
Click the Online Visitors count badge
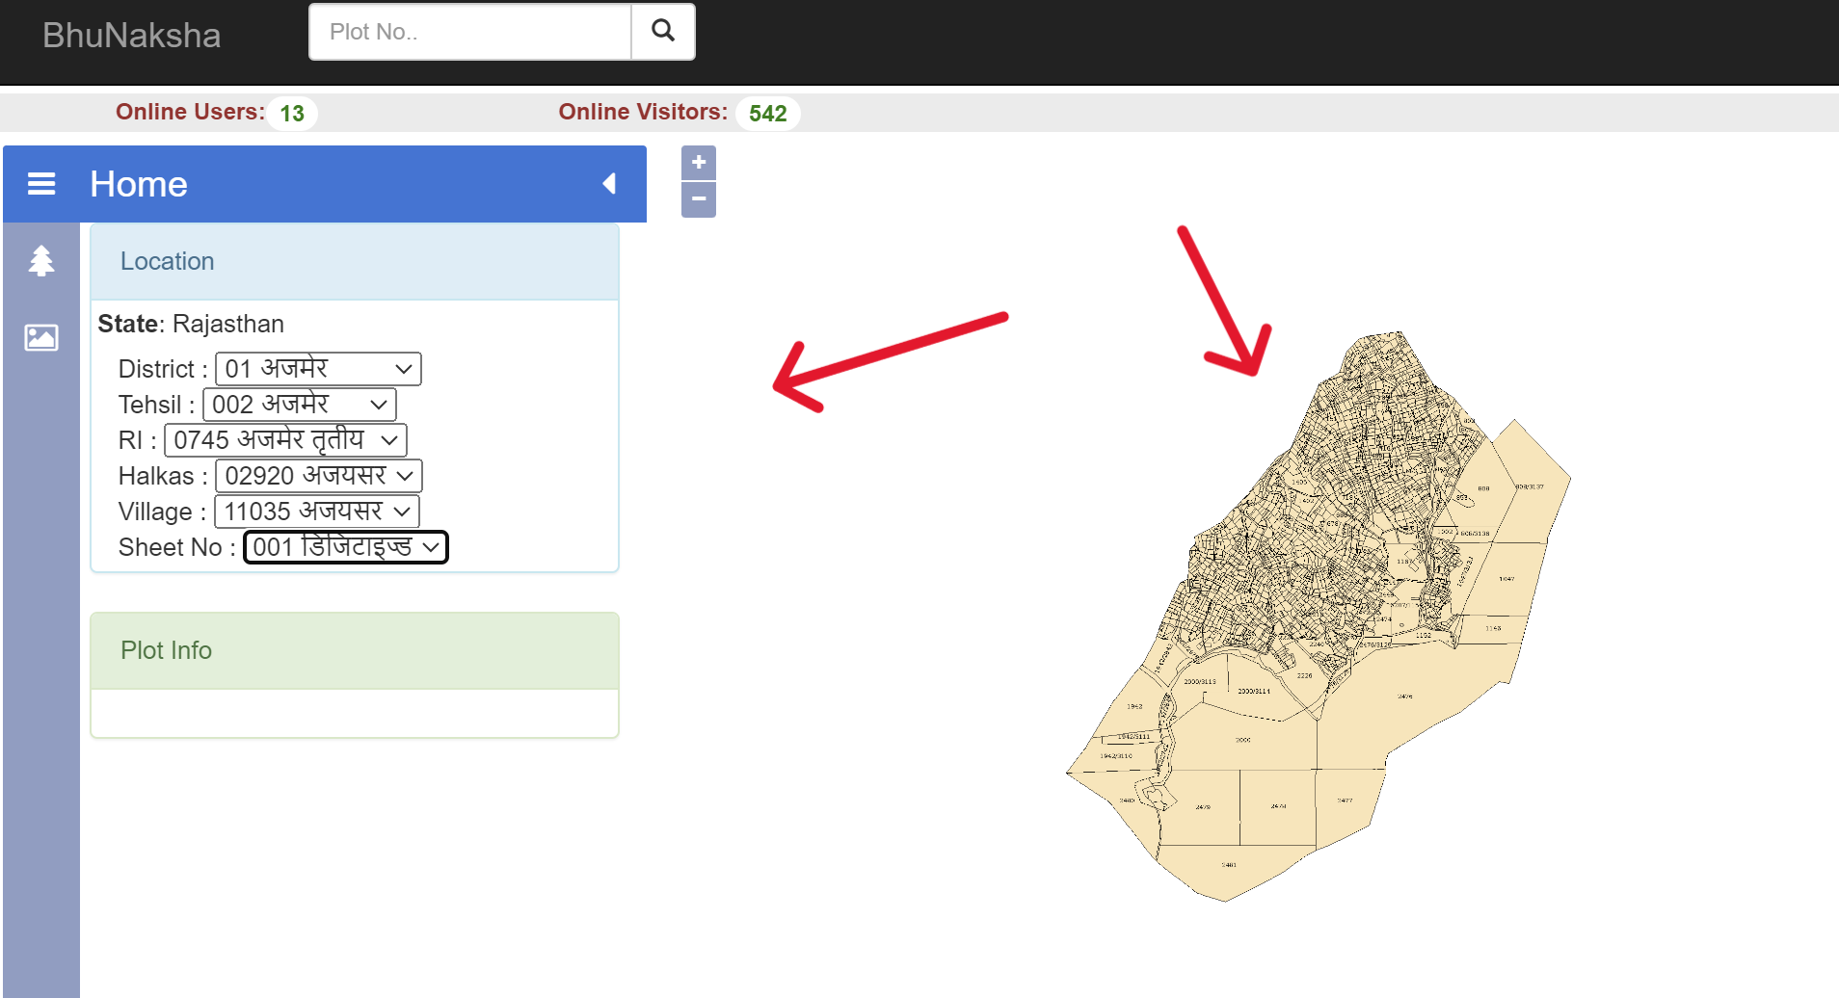(x=767, y=114)
